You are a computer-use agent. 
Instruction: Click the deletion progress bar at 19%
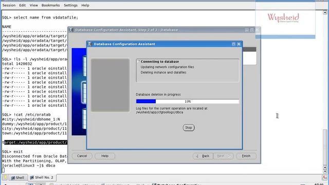187,101
